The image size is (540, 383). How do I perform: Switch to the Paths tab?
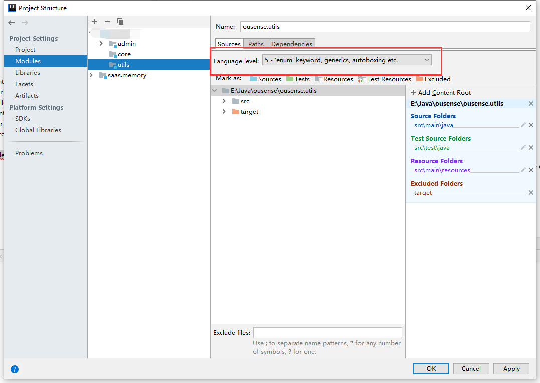[x=256, y=44]
